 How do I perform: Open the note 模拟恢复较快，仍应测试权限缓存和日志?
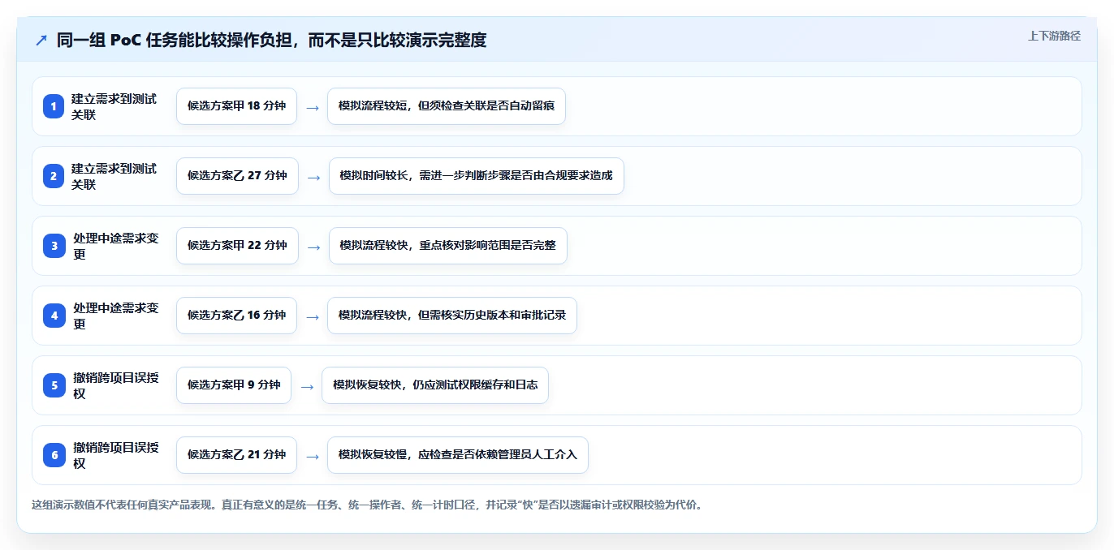[x=435, y=385]
